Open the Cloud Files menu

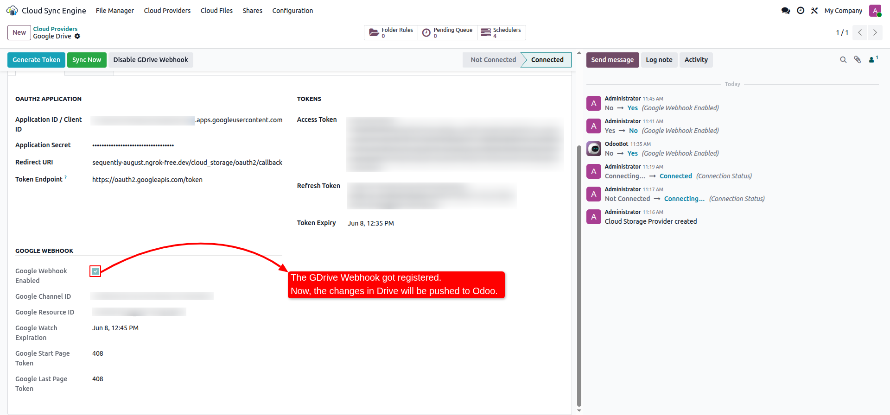point(216,11)
